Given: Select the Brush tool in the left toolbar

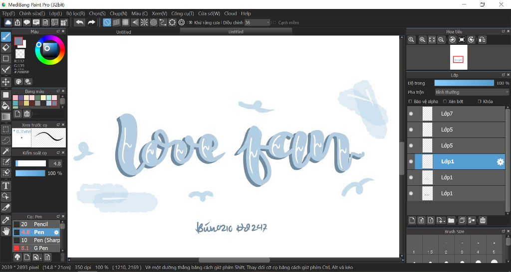Looking at the screenshot, I should 6,37.
